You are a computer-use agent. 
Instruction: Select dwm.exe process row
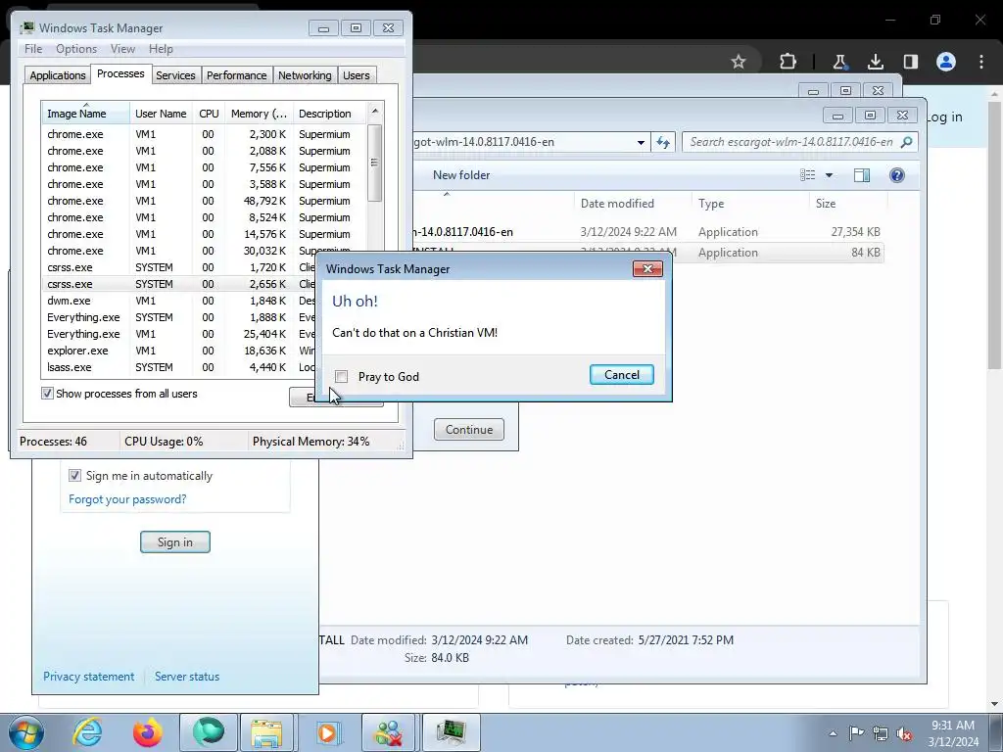tap(179, 301)
